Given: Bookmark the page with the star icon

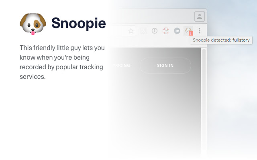Looking at the screenshot, I should 131,31.
